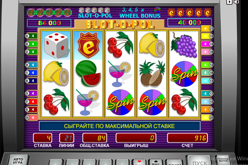Click the blue message banner about maximum bet
The image size is (248, 165).
pos(120,126)
